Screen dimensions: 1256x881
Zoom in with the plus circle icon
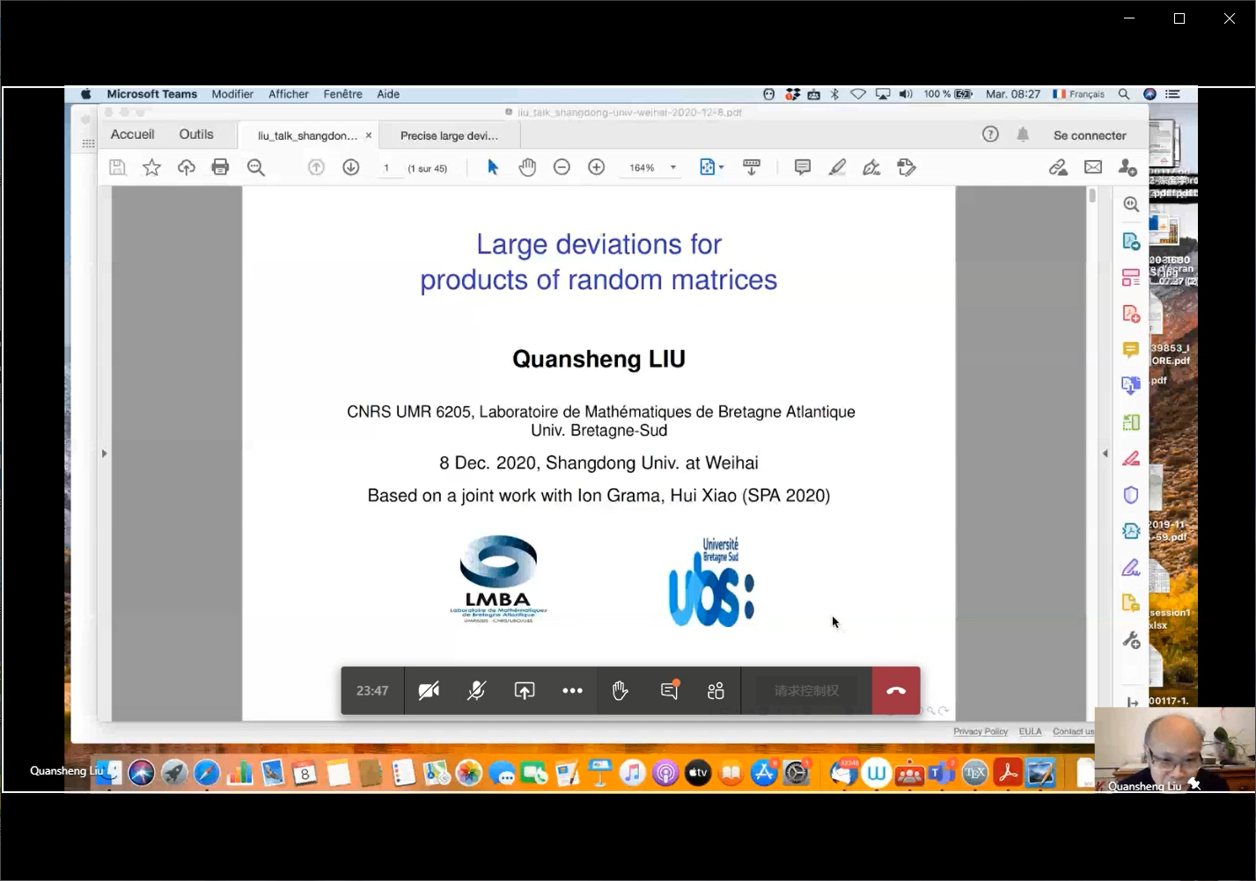coord(597,168)
